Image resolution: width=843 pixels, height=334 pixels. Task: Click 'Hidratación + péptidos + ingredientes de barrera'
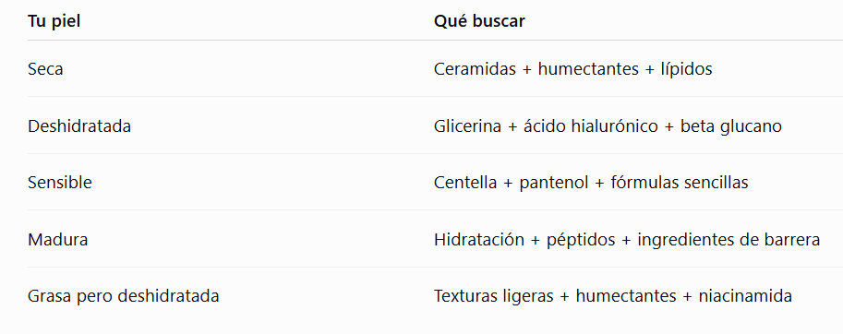[x=626, y=240]
